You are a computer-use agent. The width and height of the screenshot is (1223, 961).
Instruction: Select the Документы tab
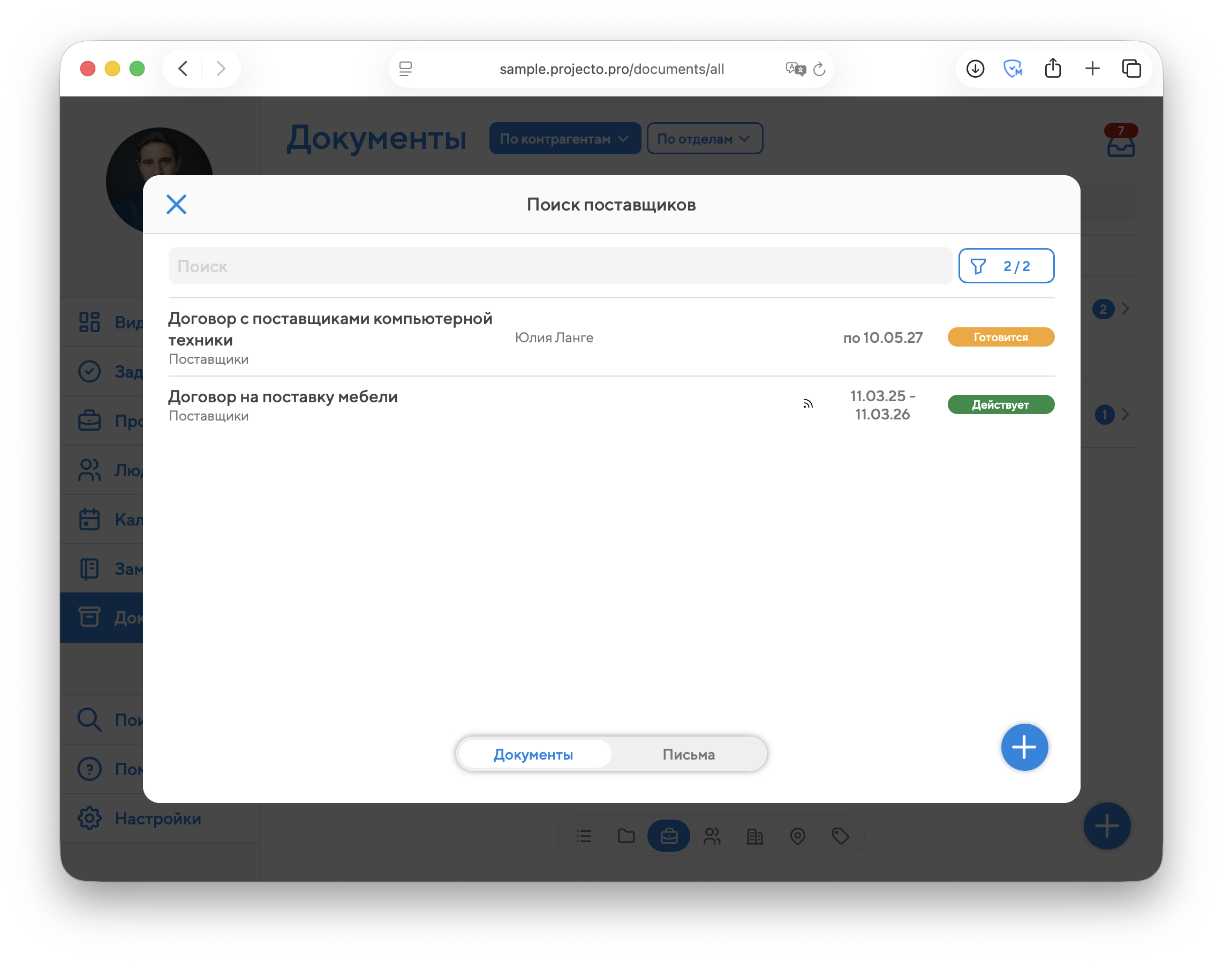point(533,754)
